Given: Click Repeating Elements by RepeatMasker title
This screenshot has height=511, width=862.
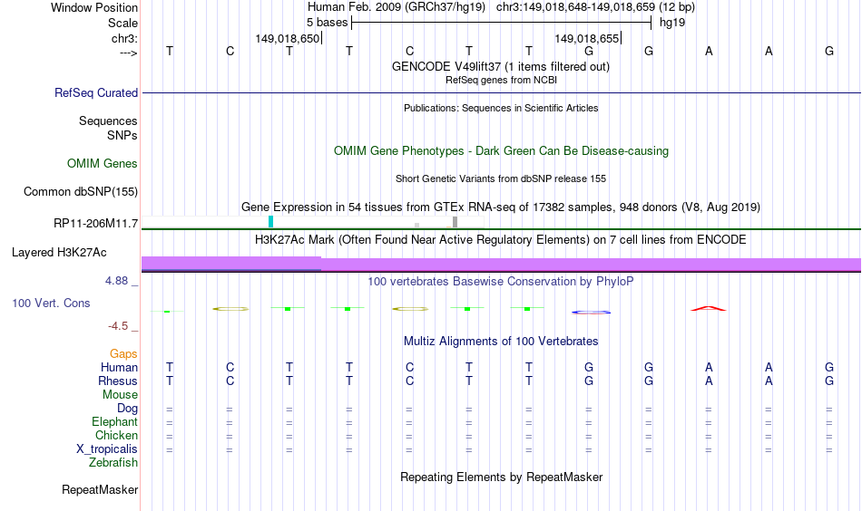Looking at the screenshot, I should click(x=502, y=477).
